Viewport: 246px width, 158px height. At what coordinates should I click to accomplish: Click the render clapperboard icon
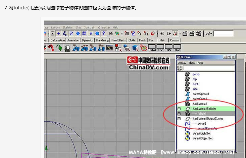tap(184, 33)
